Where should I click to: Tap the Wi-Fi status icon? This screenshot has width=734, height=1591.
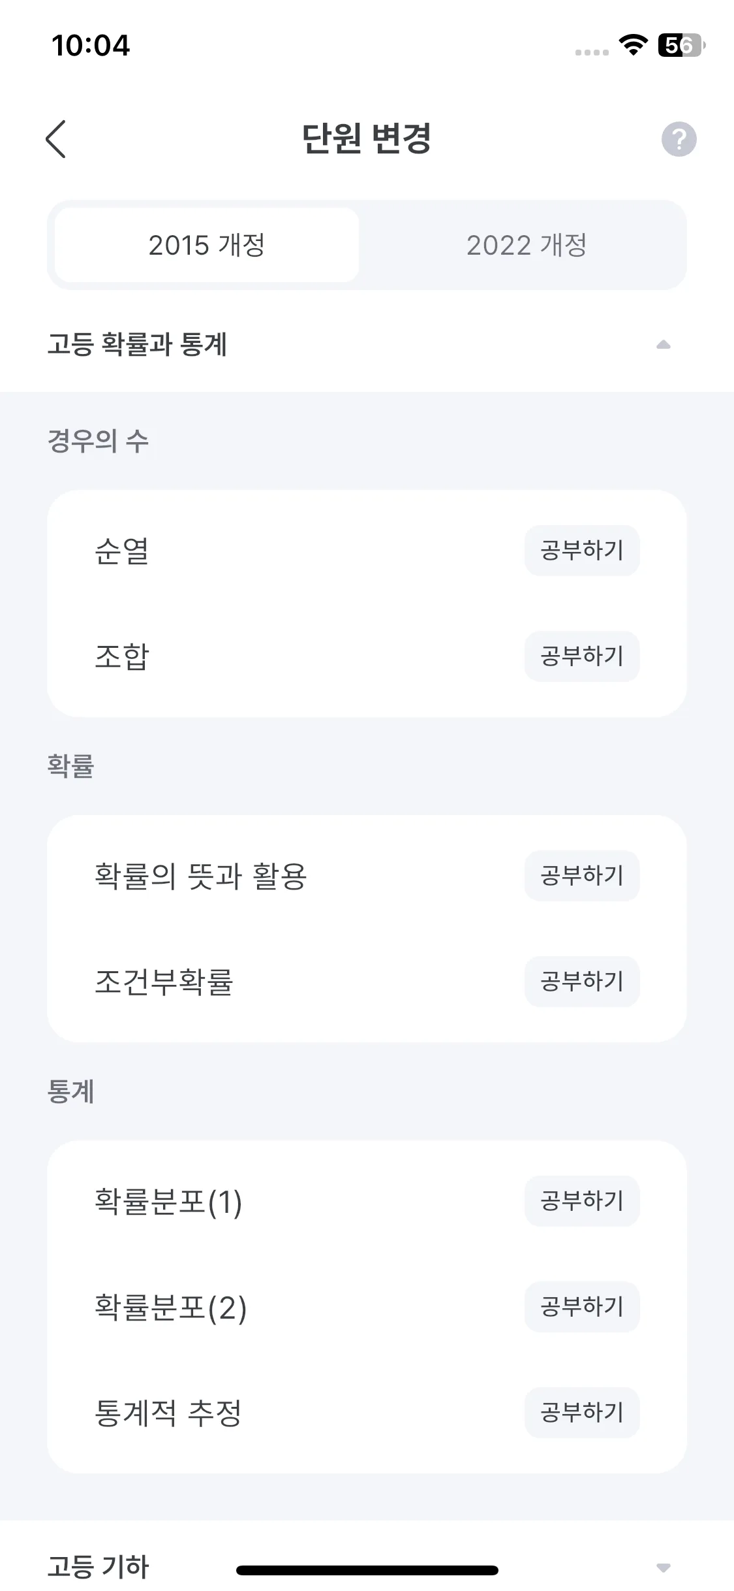(632, 45)
